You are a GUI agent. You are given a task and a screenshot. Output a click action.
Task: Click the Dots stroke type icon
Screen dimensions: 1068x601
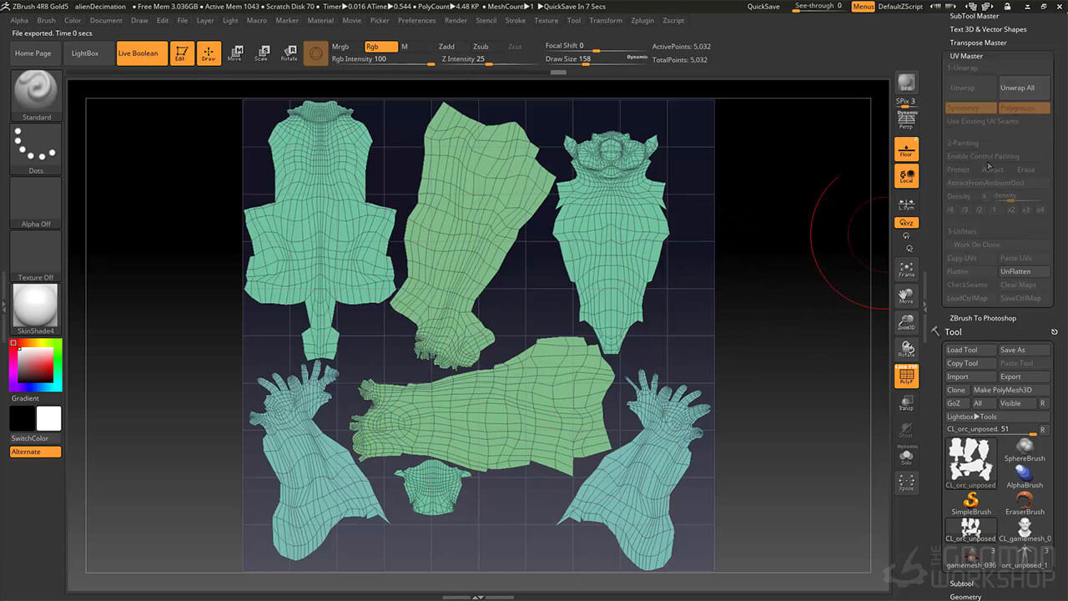pyautogui.click(x=36, y=149)
